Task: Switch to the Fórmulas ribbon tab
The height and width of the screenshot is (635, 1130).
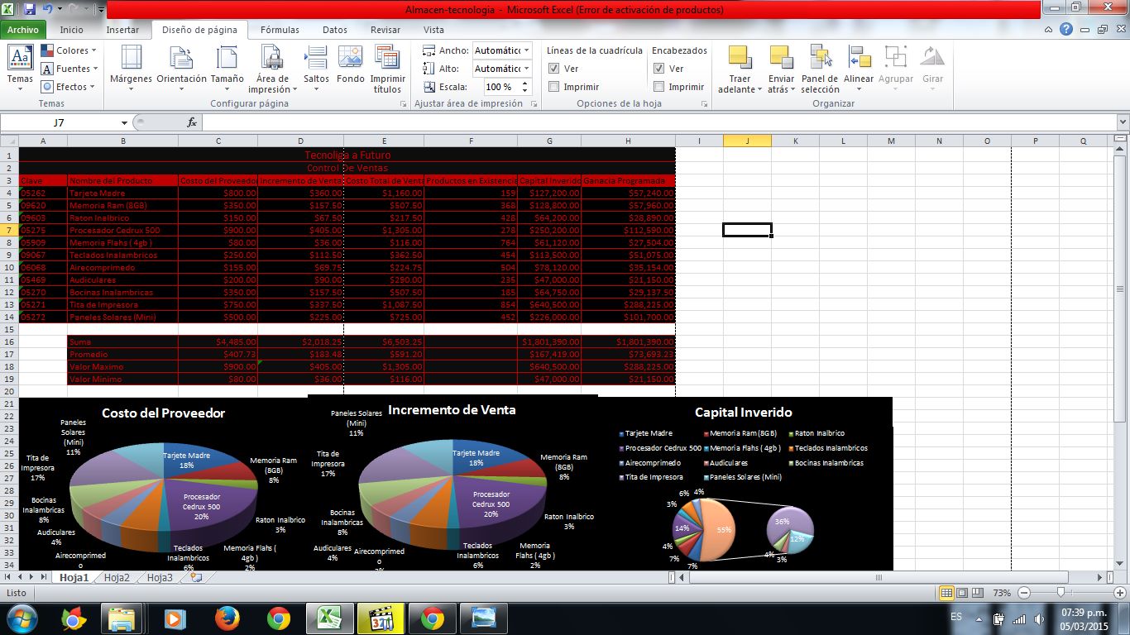Action: click(280, 30)
